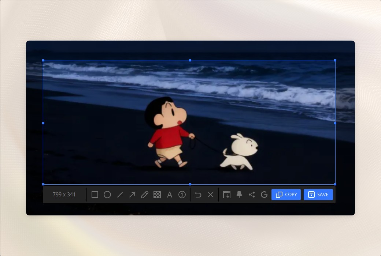The width and height of the screenshot is (381, 256).
Task: Open the scrolling capture tool
Action: tap(227, 195)
